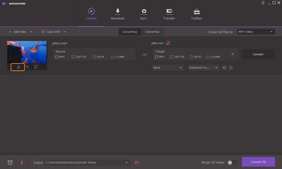Open the output path dropdown
The height and width of the screenshot is (169, 282).
click(x=126, y=162)
